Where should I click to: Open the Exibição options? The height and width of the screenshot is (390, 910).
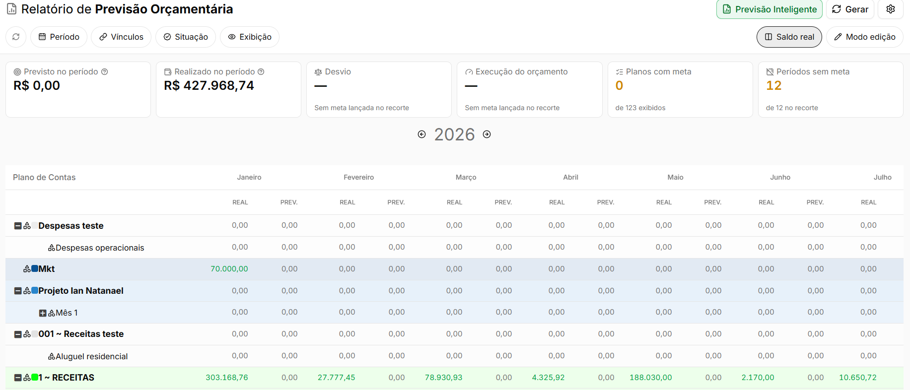click(250, 37)
